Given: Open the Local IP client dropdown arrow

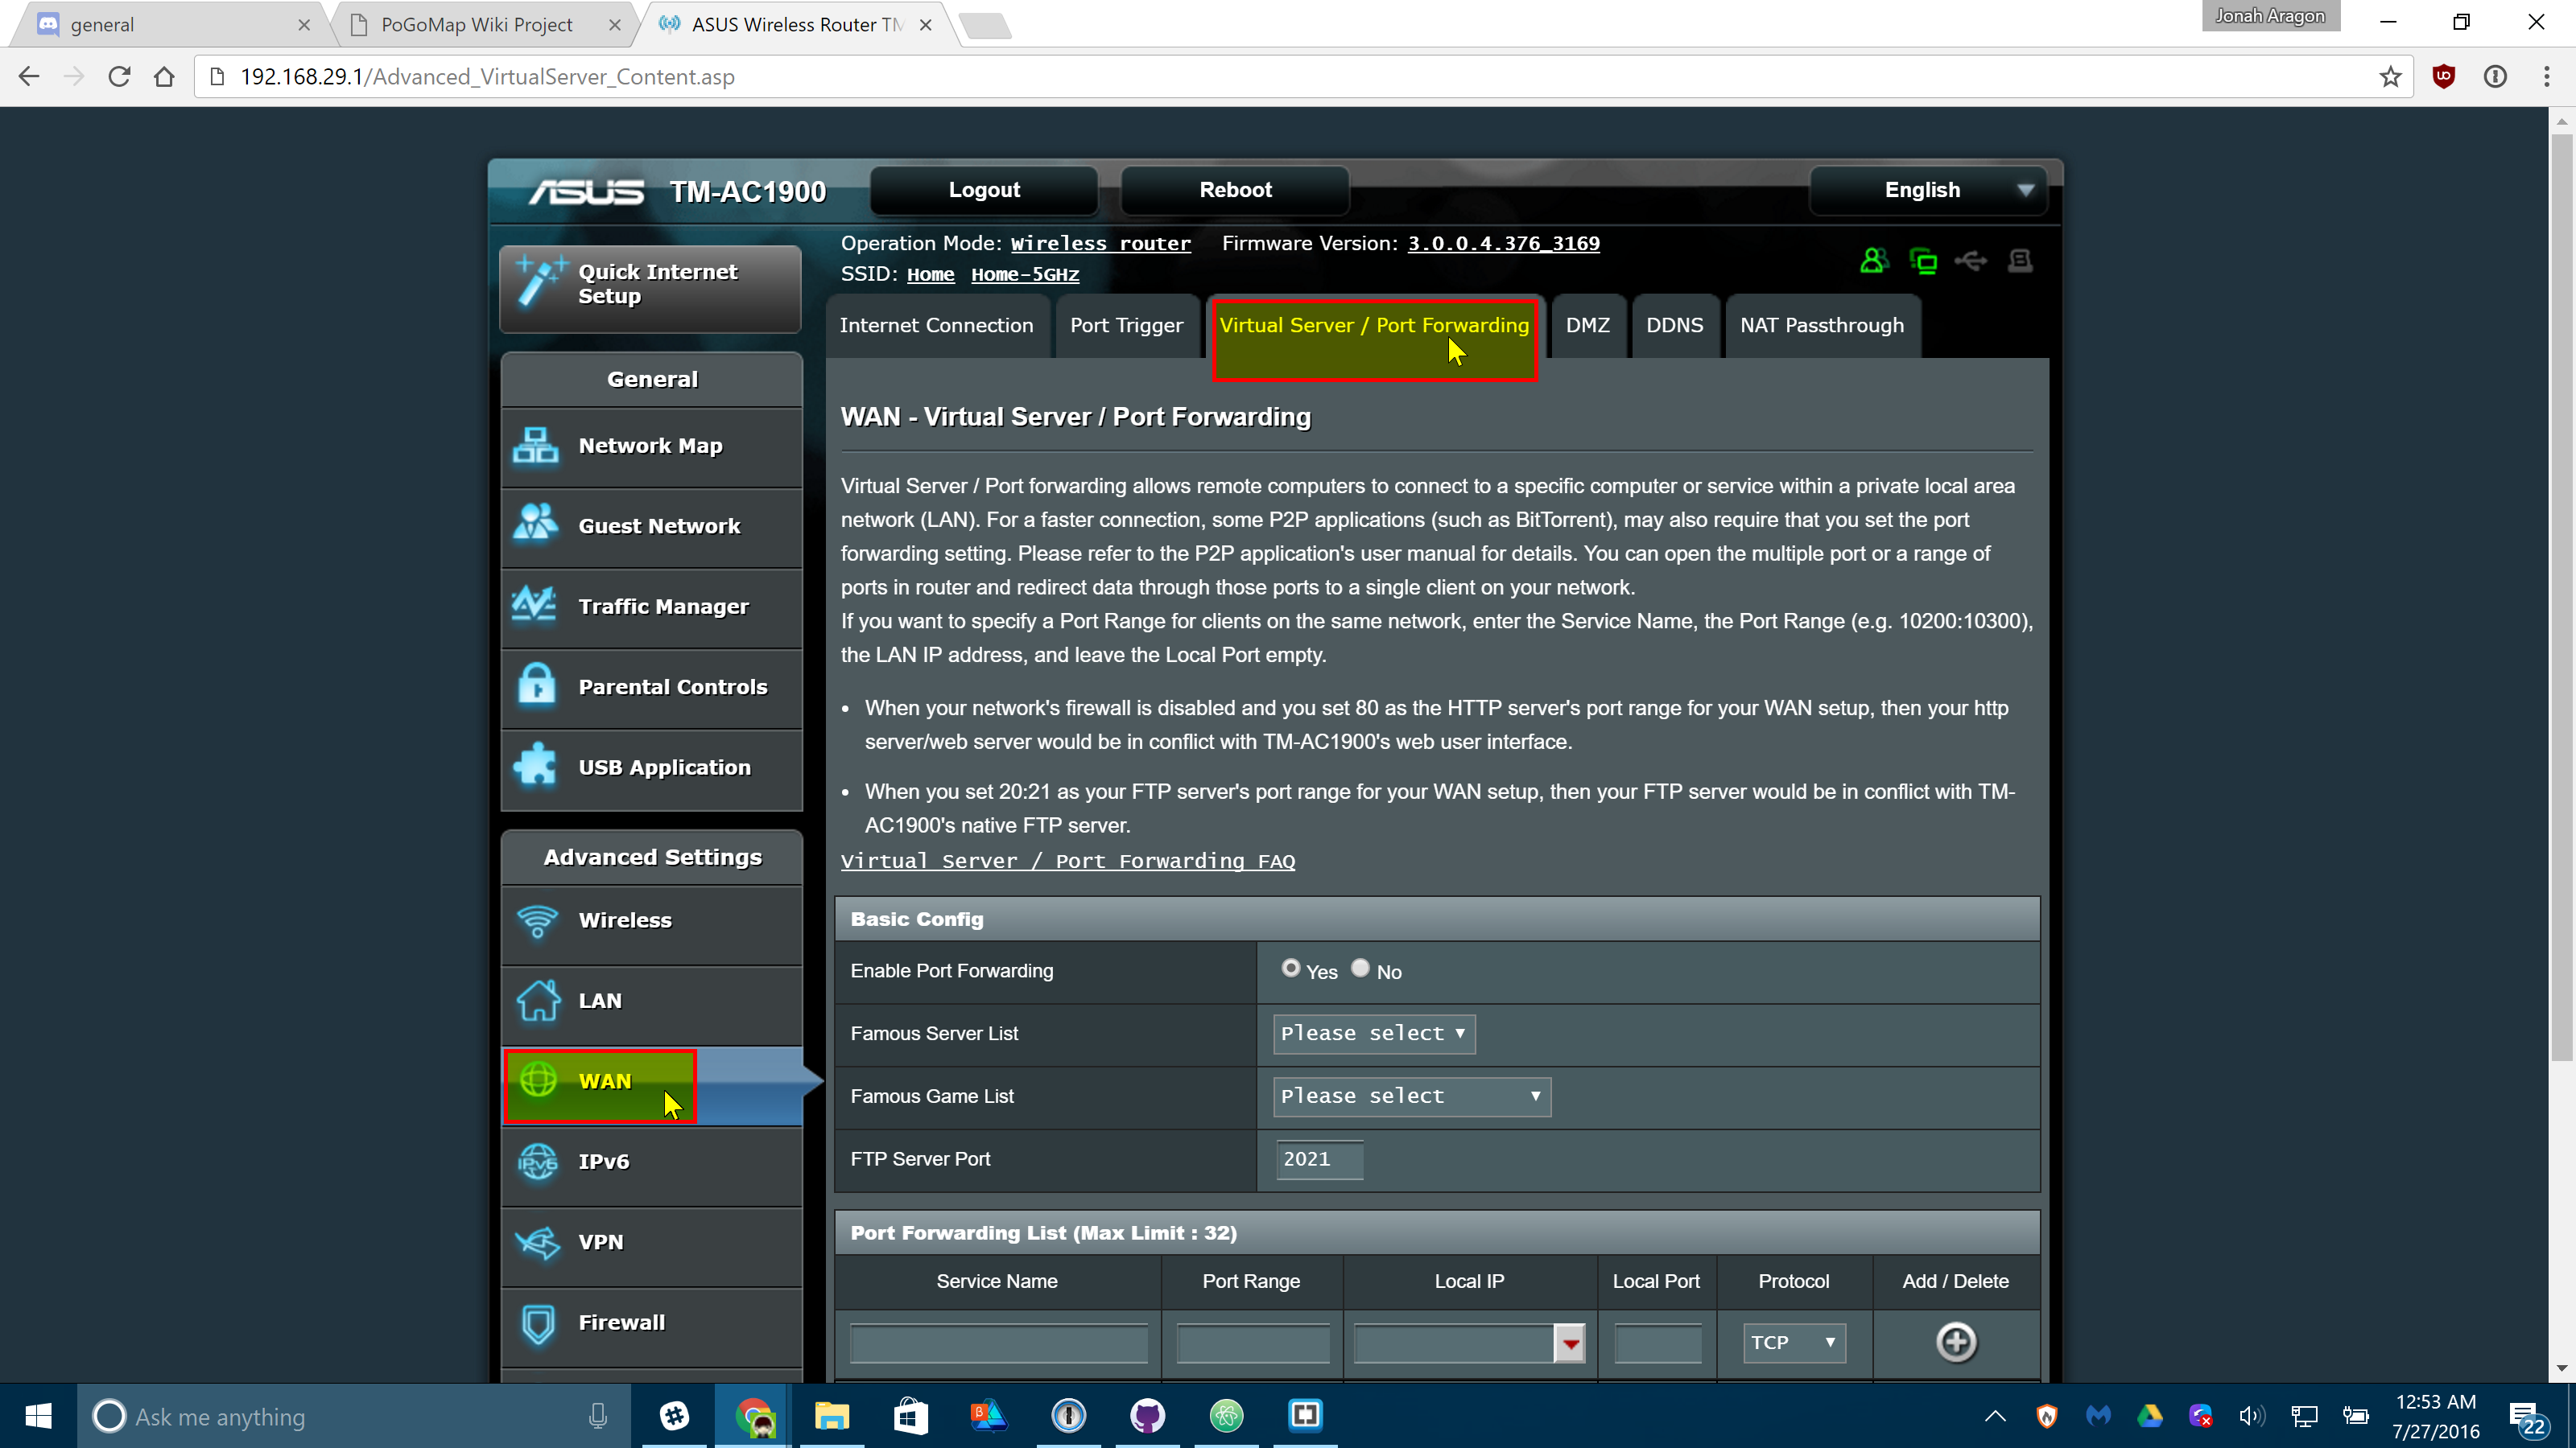Looking at the screenshot, I should pyautogui.click(x=1569, y=1343).
